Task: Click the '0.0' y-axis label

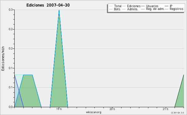Action: coord(11,107)
